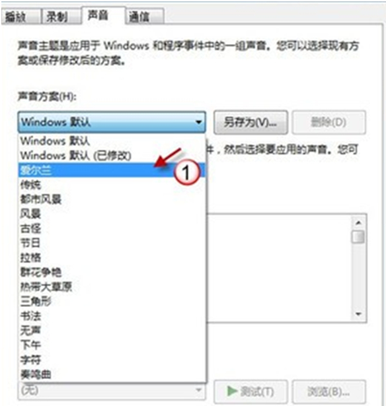Screen dimensions: 386x406
Task: Select the 声音 tab
Action: click(103, 15)
